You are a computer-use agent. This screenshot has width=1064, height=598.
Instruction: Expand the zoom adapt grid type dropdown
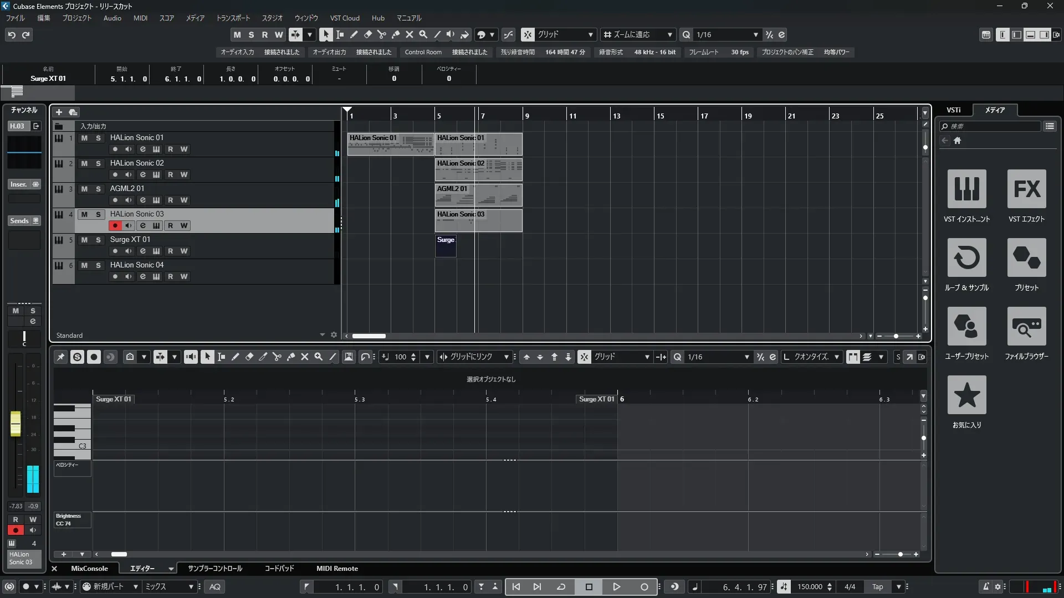pyautogui.click(x=669, y=34)
